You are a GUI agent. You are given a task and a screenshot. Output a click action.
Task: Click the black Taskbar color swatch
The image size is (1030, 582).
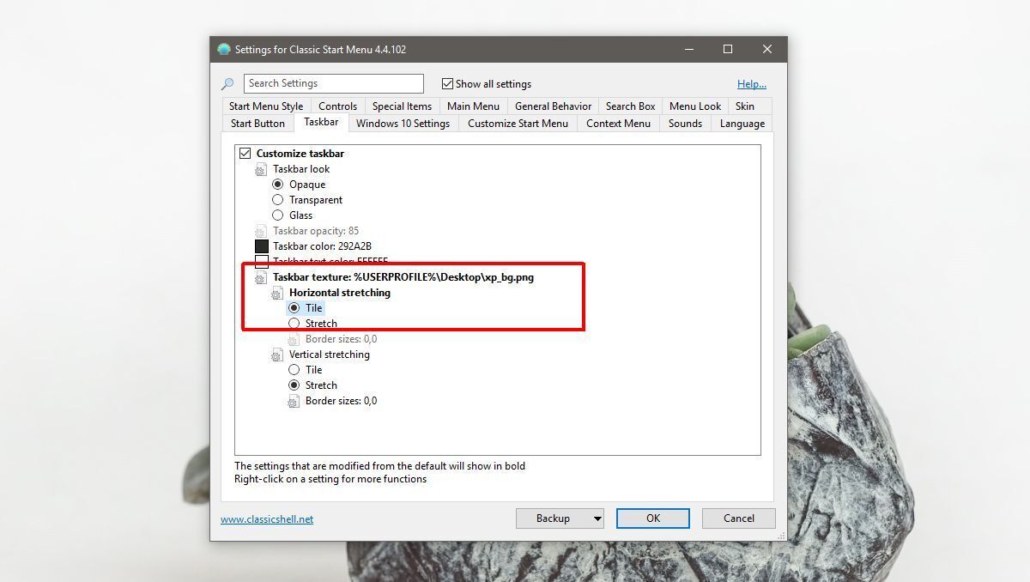click(x=262, y=246)
